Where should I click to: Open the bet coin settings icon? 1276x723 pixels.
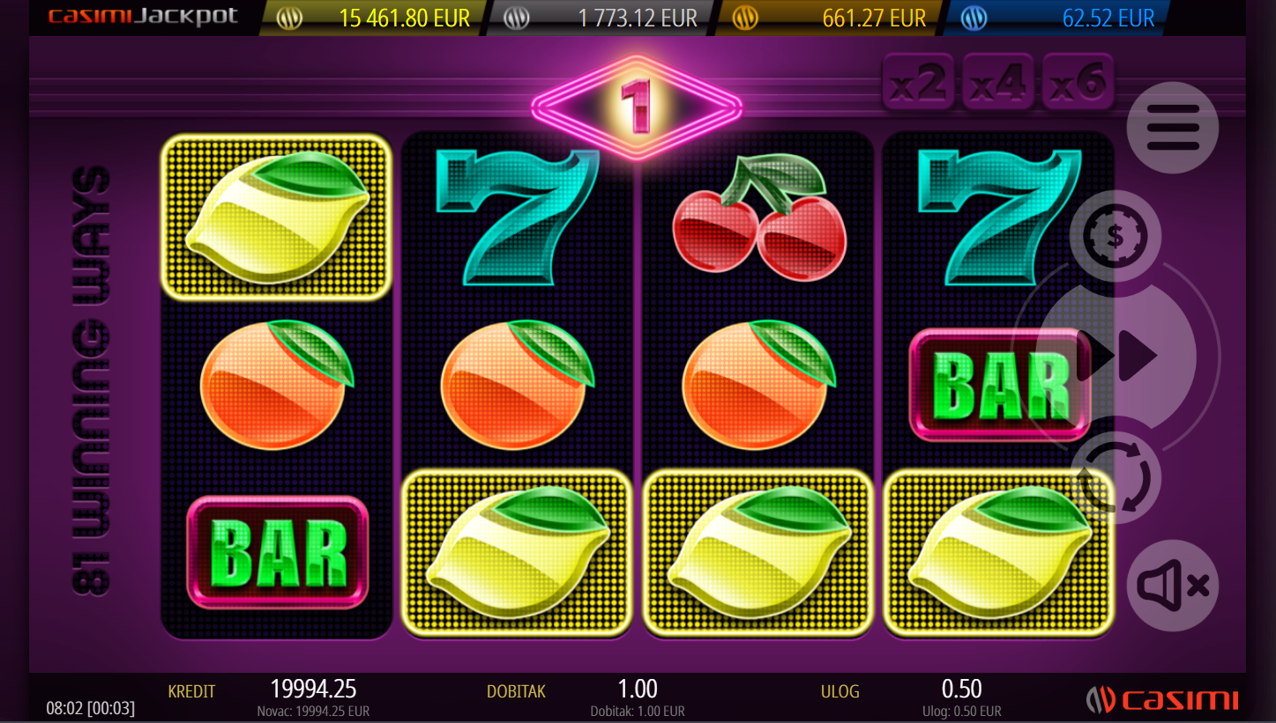point(1115,236)
